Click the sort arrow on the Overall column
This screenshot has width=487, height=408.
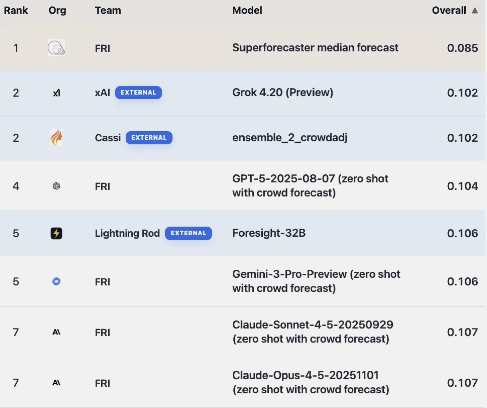(x=475, y=10)
